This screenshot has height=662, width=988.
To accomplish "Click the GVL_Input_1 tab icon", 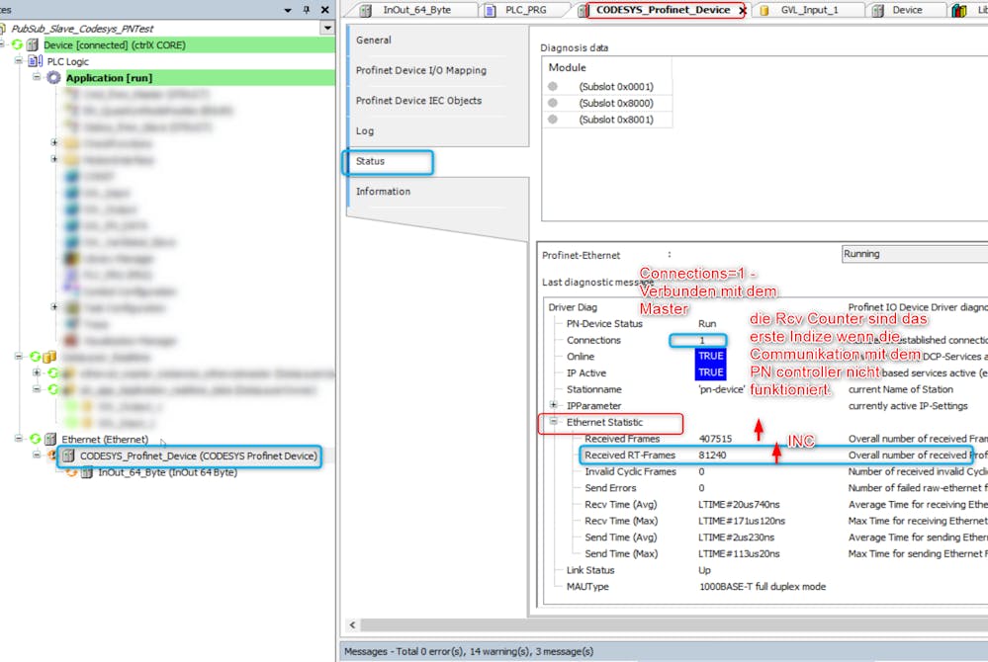I will click(764, 10).
